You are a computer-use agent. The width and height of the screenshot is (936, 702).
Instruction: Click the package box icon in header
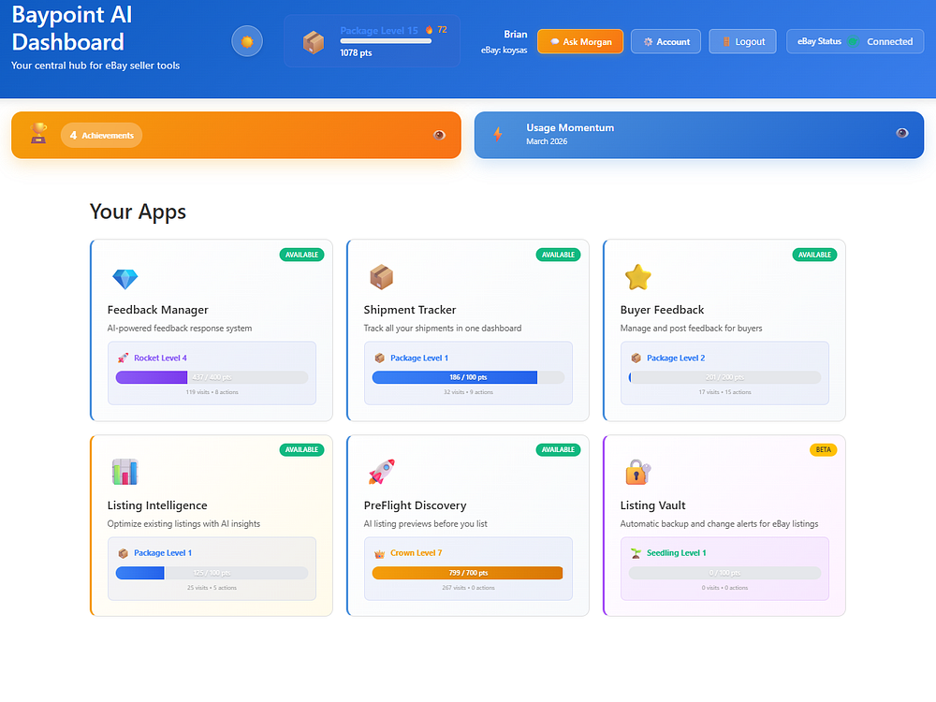(x=314, y=42)
